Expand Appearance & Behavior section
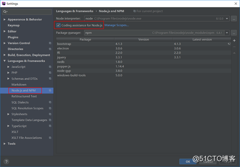 pyautogui.click(x=5, y=20)
